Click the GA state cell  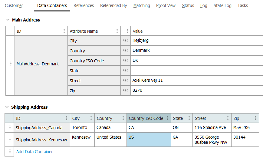182,140
